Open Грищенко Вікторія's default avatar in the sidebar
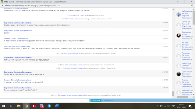 [x=179, y=56]
